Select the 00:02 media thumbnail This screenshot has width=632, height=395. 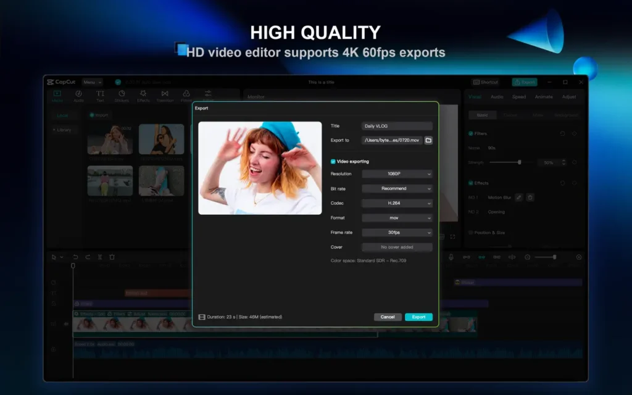110,139
